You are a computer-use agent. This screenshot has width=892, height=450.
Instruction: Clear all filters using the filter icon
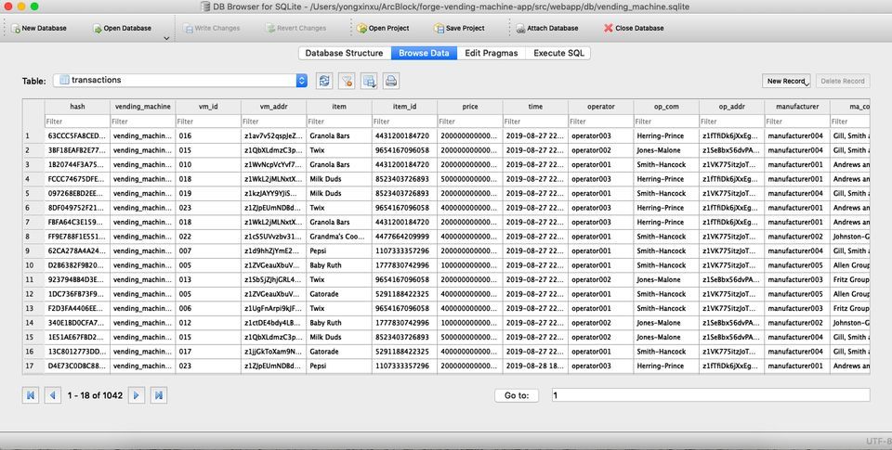347,81
